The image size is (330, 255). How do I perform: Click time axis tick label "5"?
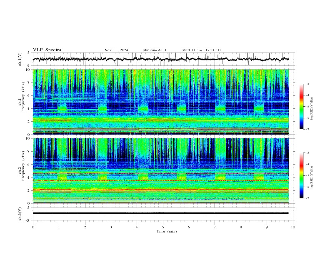pos(163,227)
